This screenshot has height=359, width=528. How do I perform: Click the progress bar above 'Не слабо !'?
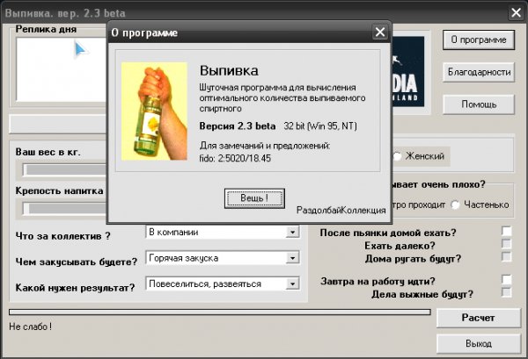tap(220, 312)
